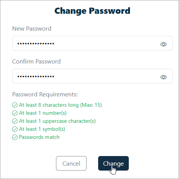Submit with the Change button

tap(113, 163)
